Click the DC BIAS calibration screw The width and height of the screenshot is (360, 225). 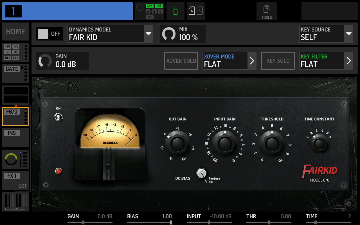(201, 173)
